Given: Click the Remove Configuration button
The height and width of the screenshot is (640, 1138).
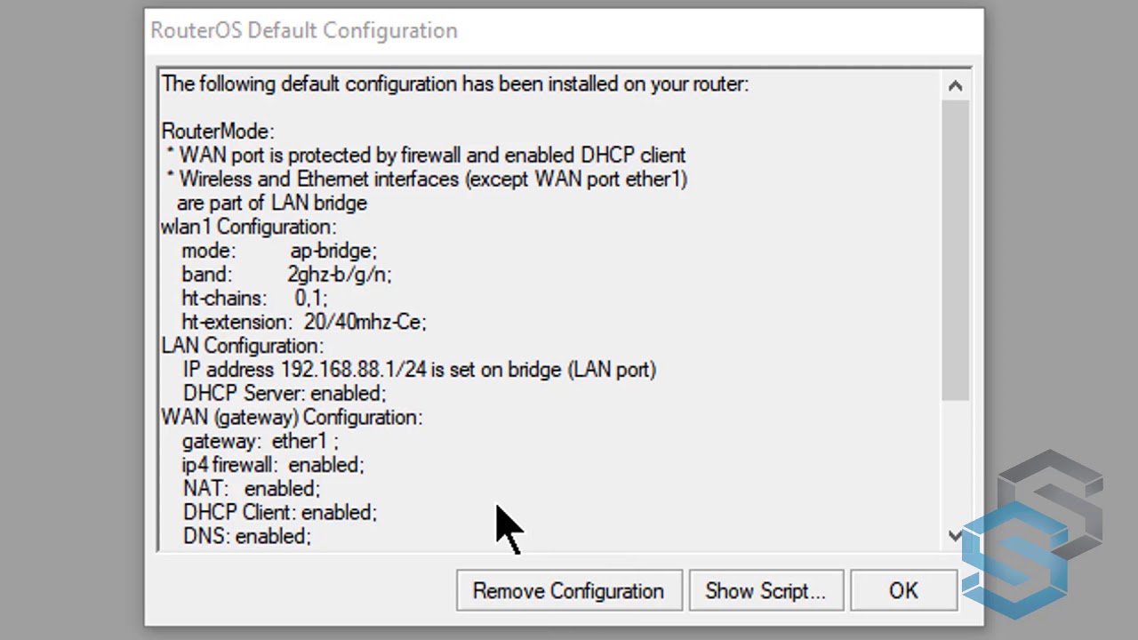Looking at the screenshot, I should tap(569, 591).
